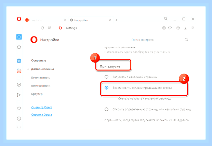Open the extensions cube icon
The width and height of the screenshot is (212, 146).
(178, 28)
